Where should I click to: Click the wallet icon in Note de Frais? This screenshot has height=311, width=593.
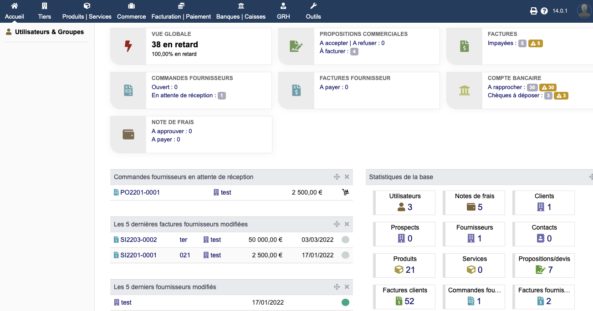click(128, 135)
